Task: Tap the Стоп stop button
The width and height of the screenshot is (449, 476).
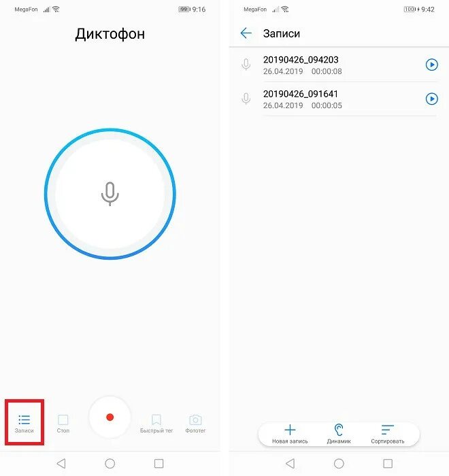Action: click(x=63, y=423)
